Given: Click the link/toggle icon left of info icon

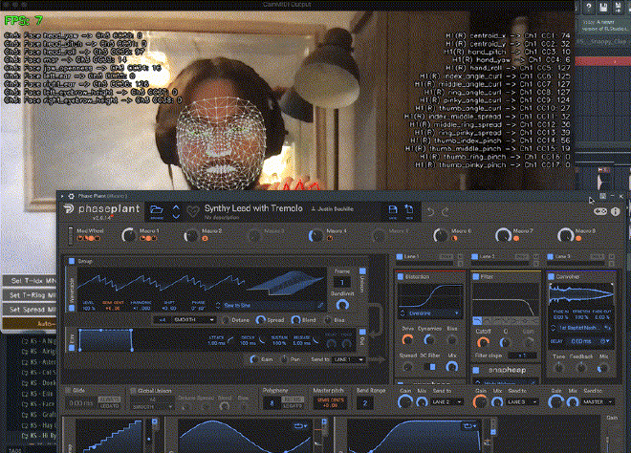Looking at the screenshot, I should pos(600,211).
